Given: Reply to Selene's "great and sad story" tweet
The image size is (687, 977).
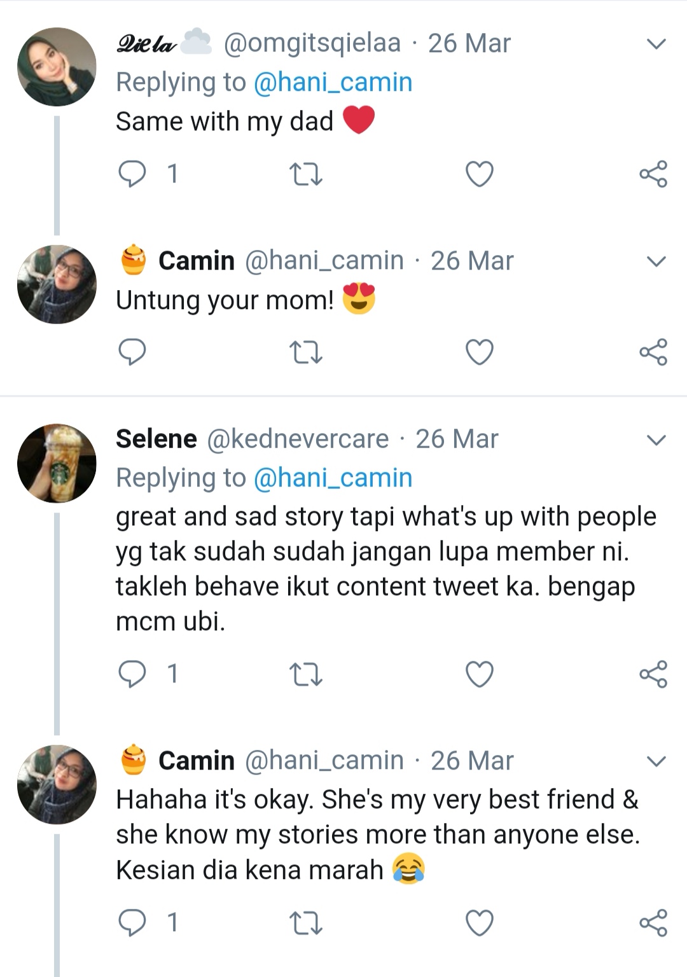Looking at the screenshot, I should click(132, 674).
